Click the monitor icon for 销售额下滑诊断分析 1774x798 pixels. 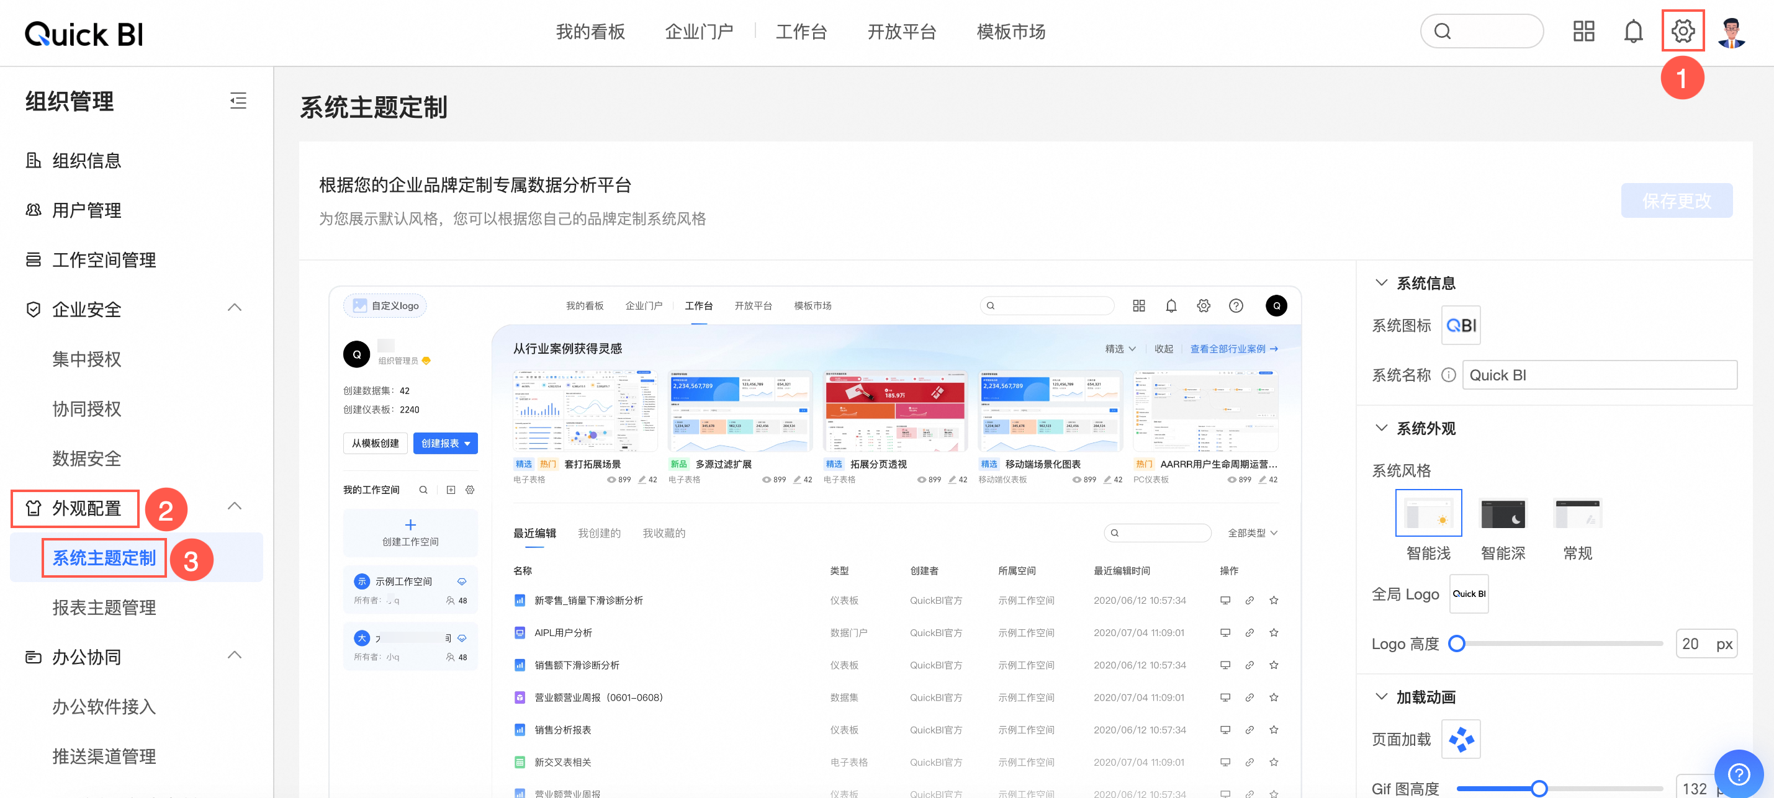coord(1225,665)
